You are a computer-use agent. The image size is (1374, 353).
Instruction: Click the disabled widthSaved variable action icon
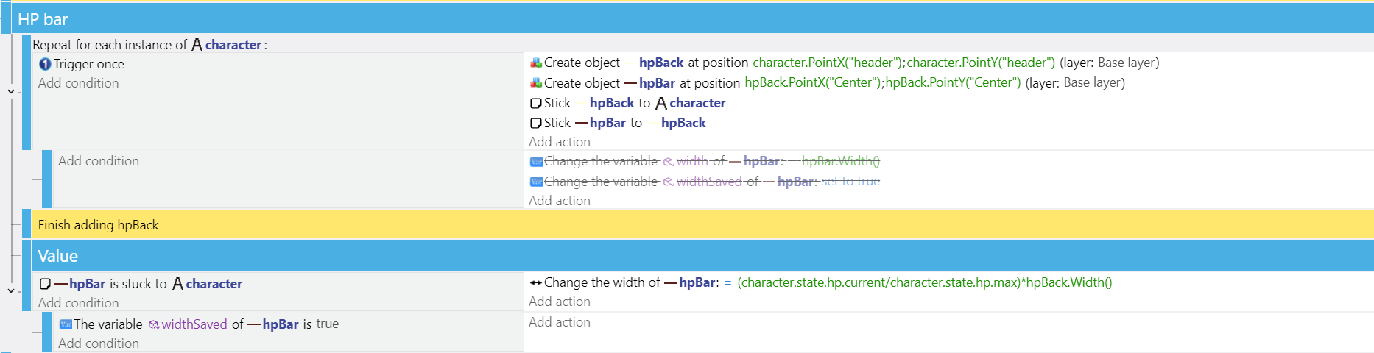click(x=536, y=181)
